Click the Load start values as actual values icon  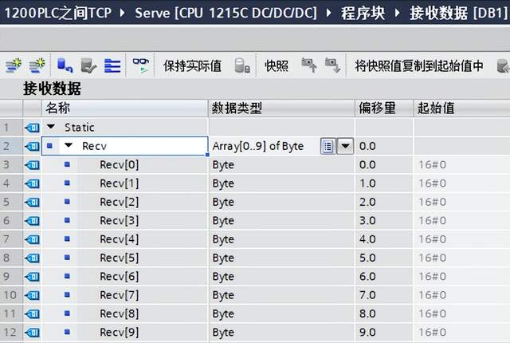pyautogui.click(x=88, y=65)
